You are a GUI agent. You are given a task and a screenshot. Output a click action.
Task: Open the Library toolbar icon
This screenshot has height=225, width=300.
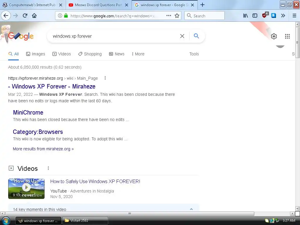pyautogui.click(x=246, y=16)
